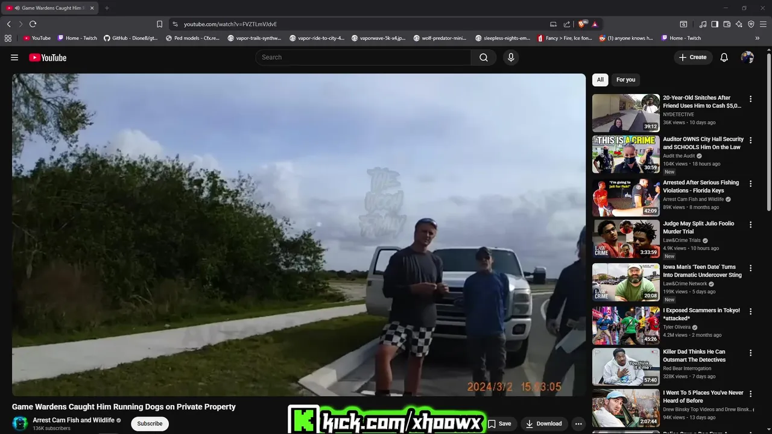The image size is (772, 434).
Task: Start voice search with the microphone
Action: (x=511, y=57)
